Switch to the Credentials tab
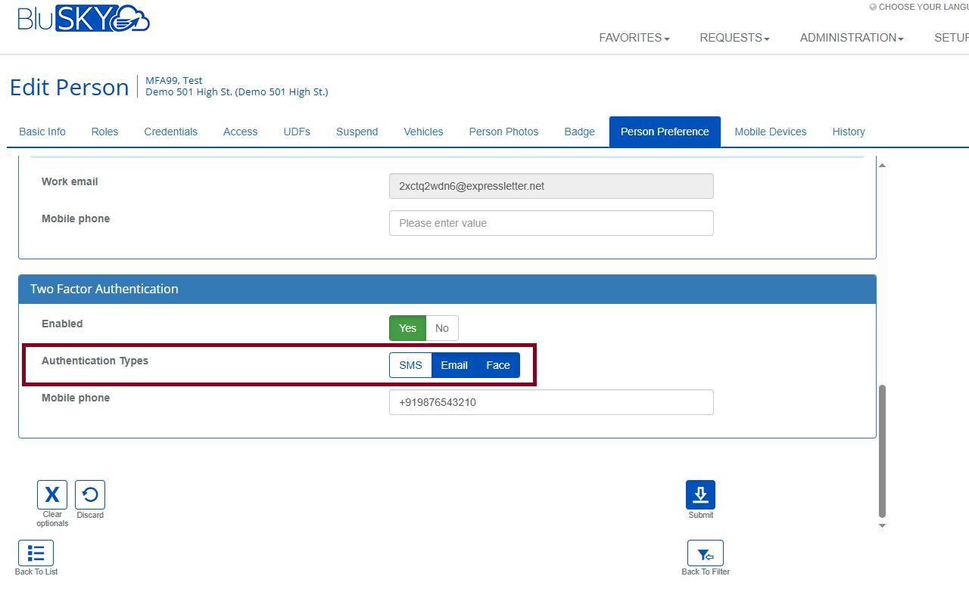This screenshot has width=969, height=601. click(170, 132)
